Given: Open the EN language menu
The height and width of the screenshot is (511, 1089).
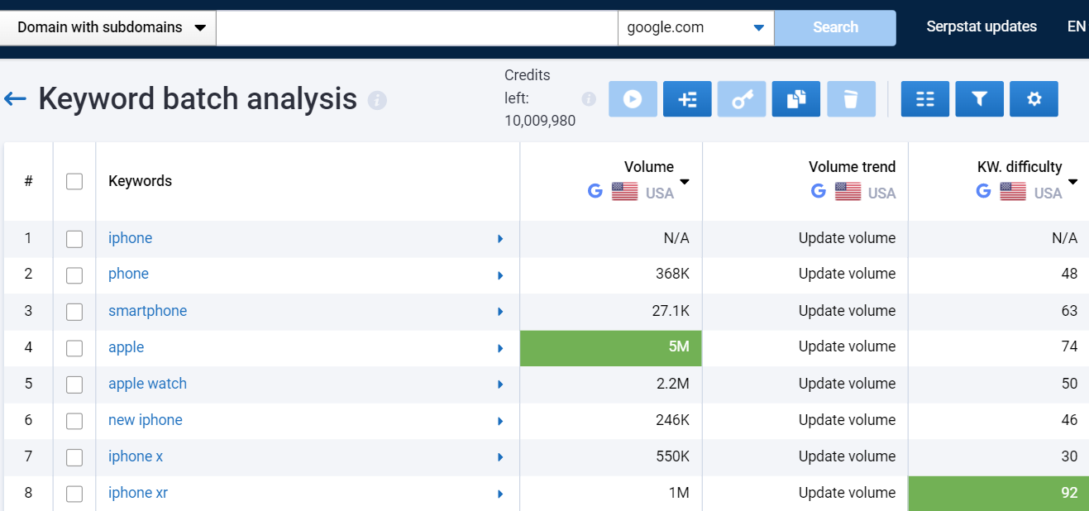Looking at the screenshot, I should coord(1076,26).
